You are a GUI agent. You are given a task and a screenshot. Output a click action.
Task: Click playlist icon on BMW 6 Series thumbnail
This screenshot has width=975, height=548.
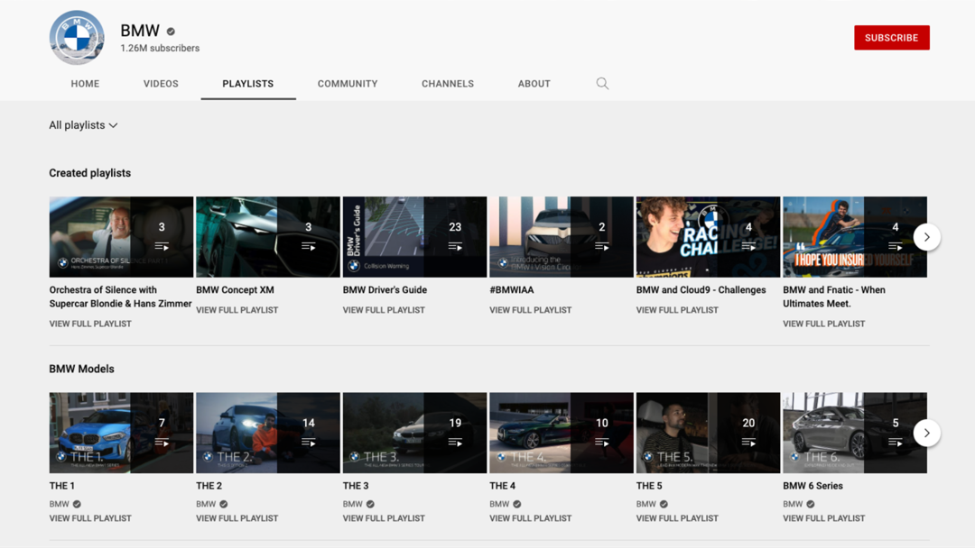click(896, 443)
